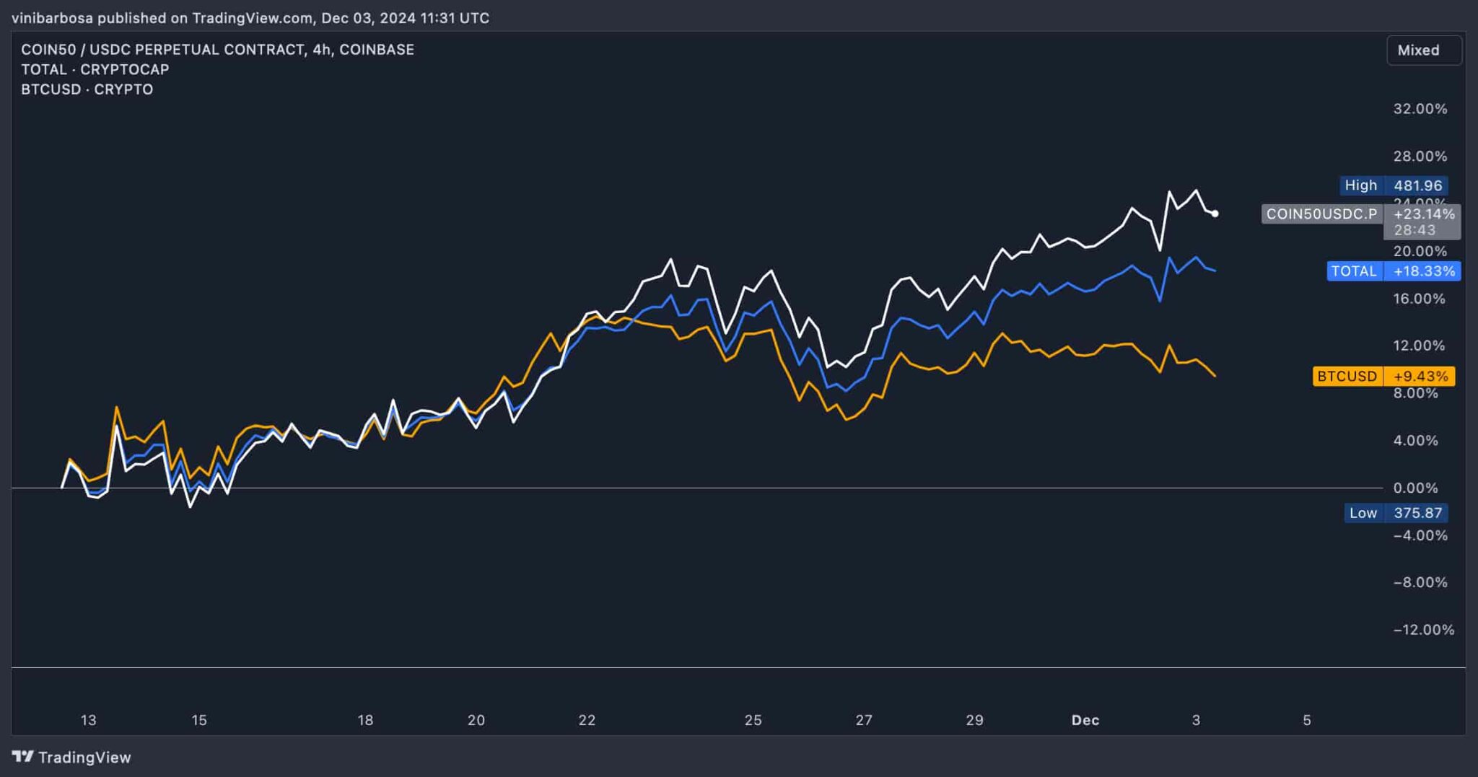
Task: Click the TradingView wordmark text
Action: [x=84, y=758]
